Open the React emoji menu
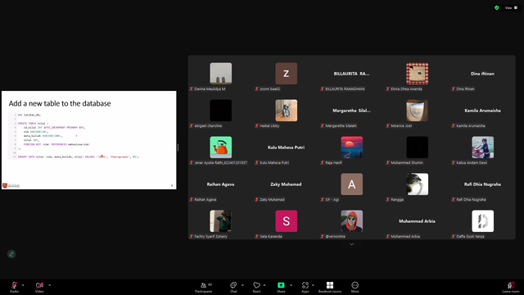524x295 pixels. coord(256,287)
